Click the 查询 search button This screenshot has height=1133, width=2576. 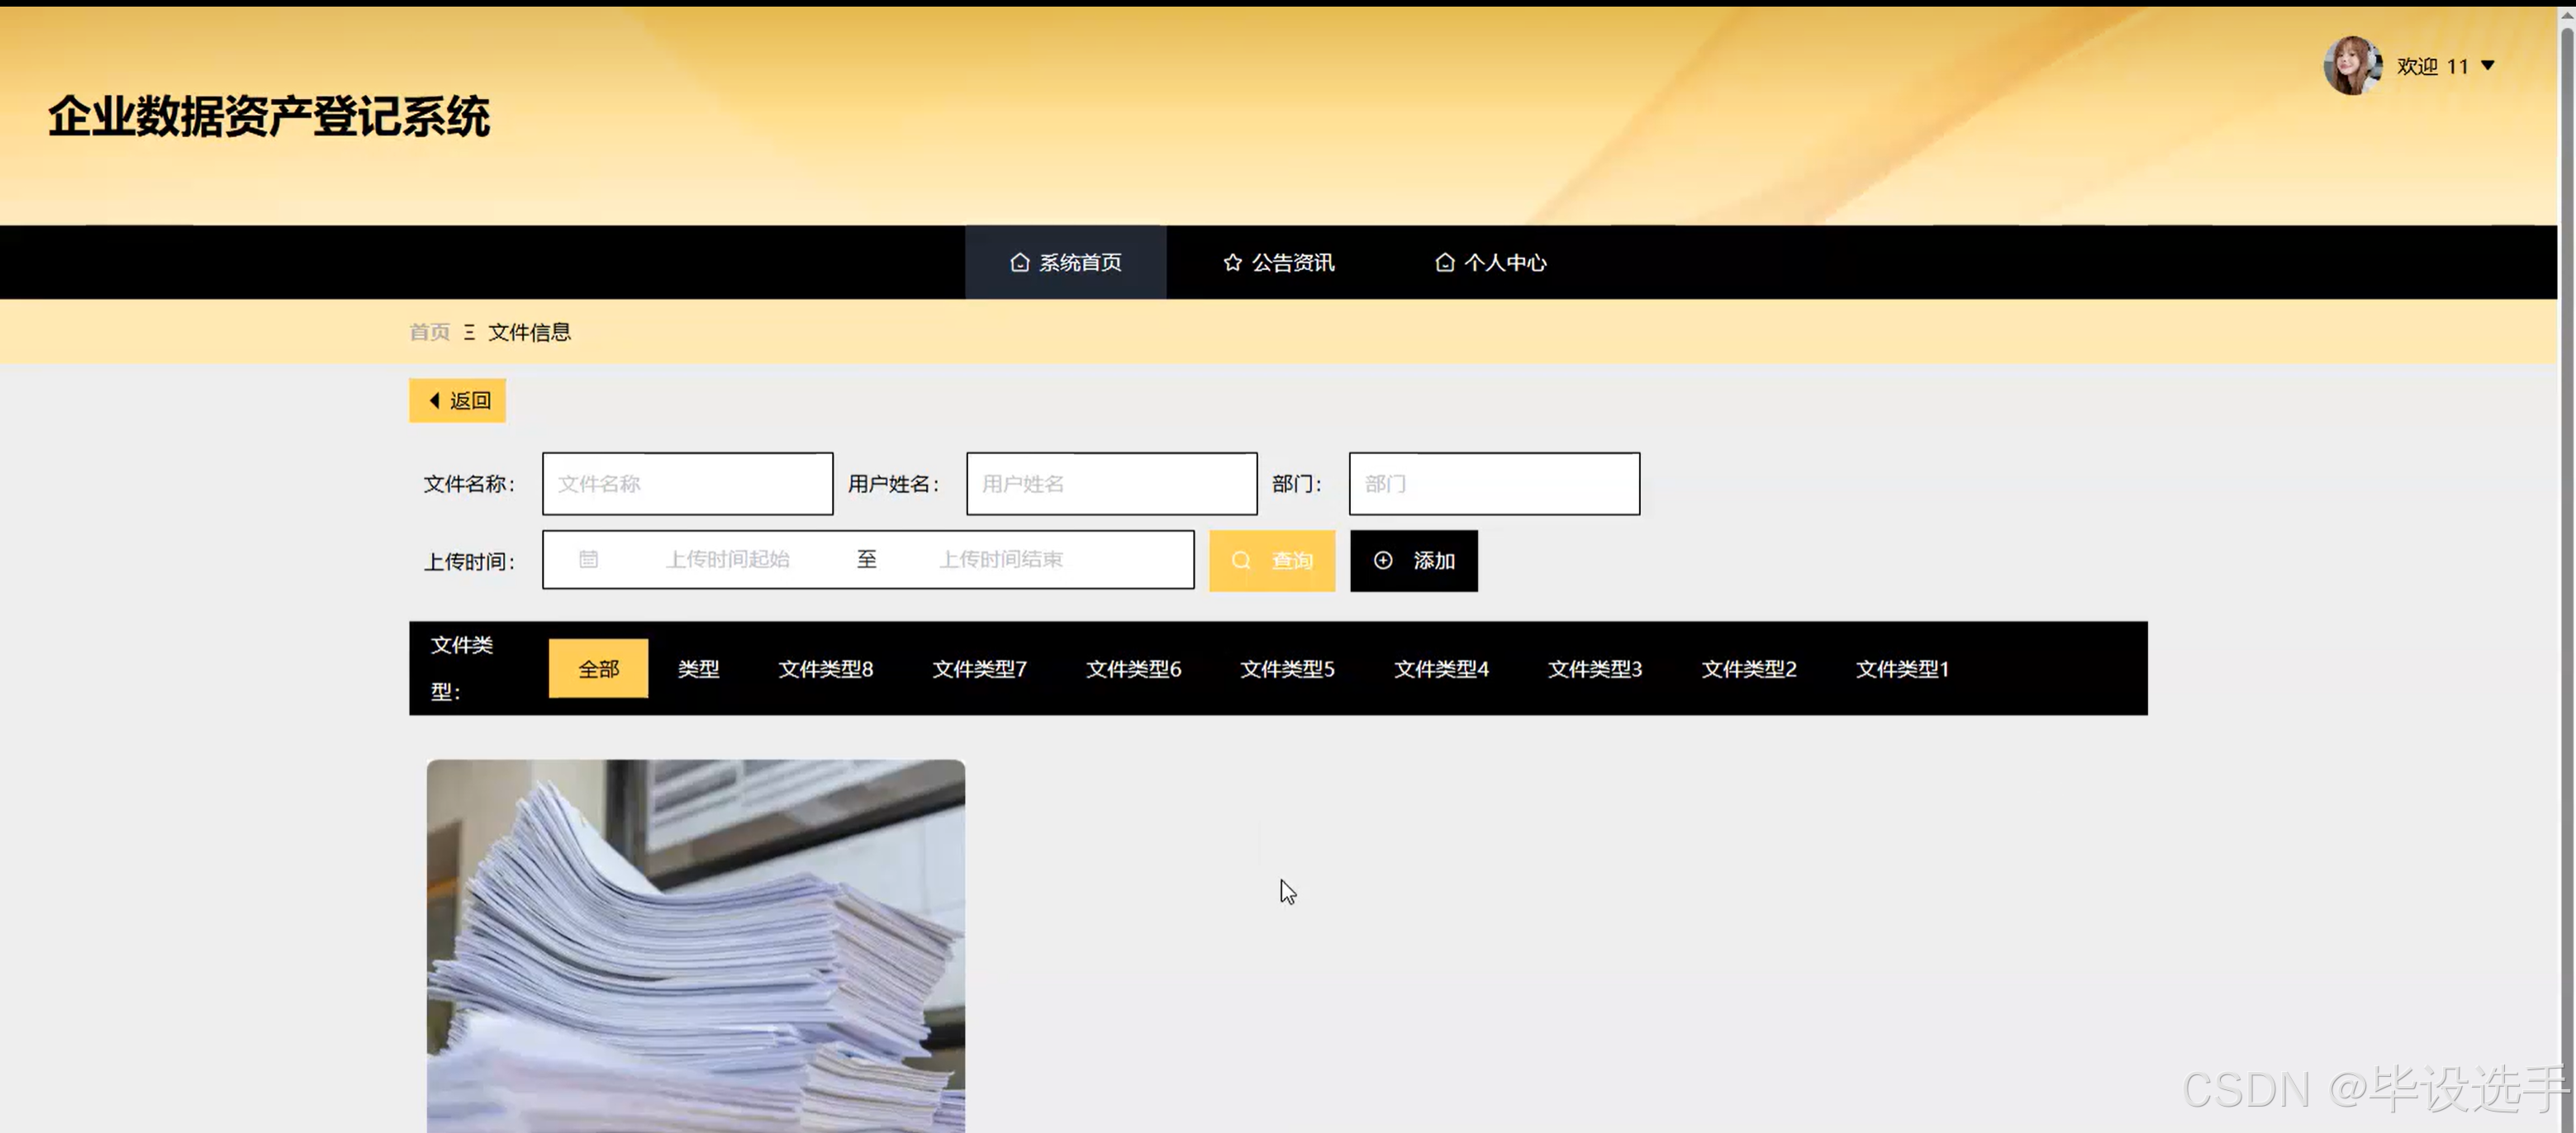pos(1272,561)
